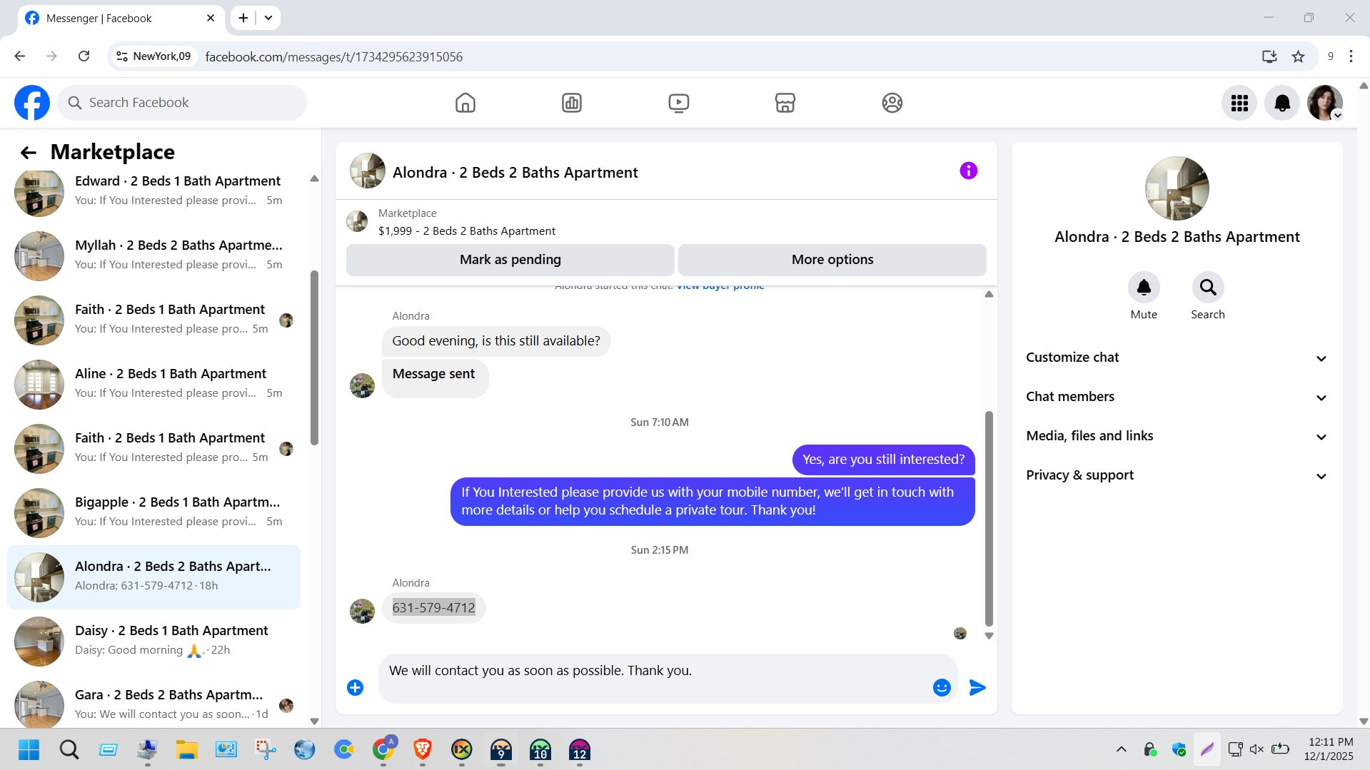Click the taskbar clock showing 12:11 PM

coord(1330,749)
